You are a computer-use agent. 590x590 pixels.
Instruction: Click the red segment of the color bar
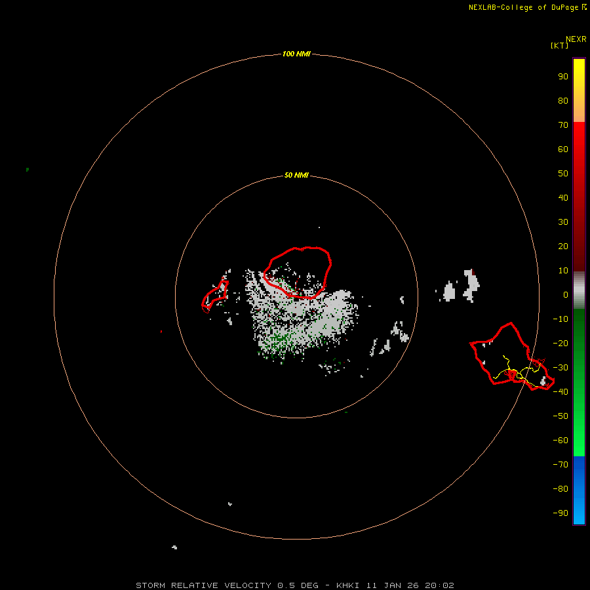point(579,195)
